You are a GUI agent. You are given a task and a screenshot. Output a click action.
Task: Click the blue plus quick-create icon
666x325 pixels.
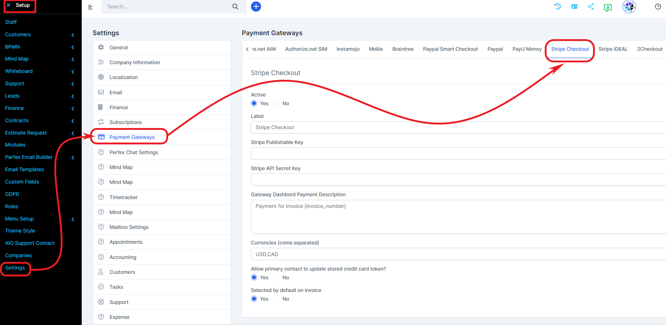pyautogui.click(x=256, y=7)
